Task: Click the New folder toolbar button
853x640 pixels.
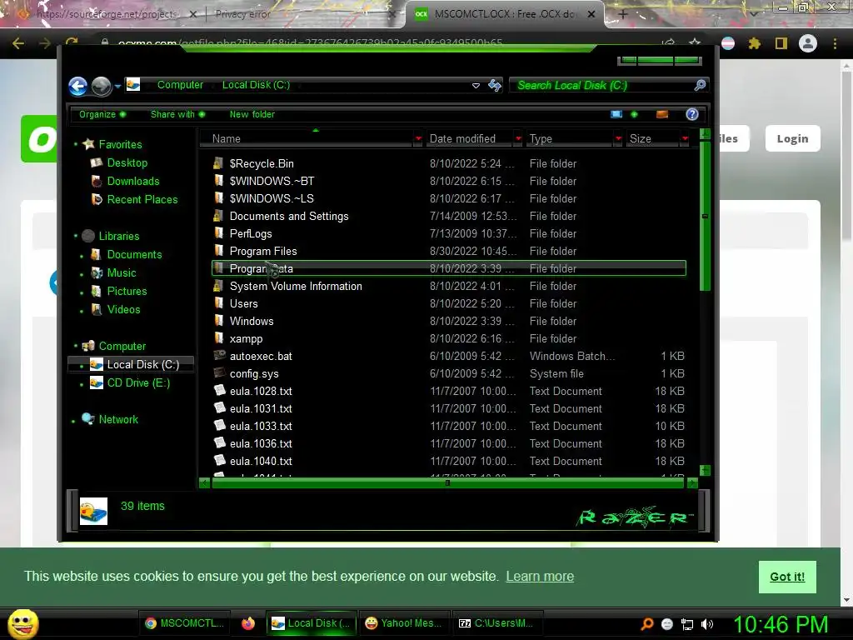Action: [252, 114]
